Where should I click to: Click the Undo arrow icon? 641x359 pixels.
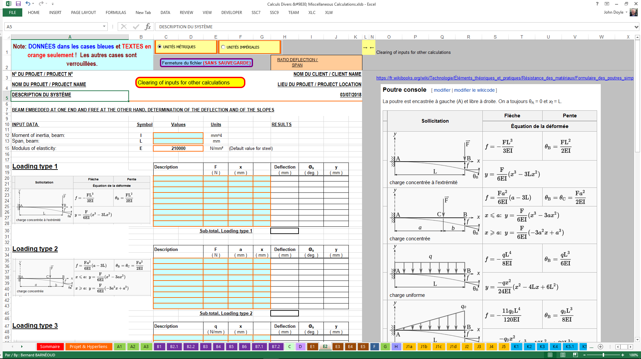tap(28, 4)
